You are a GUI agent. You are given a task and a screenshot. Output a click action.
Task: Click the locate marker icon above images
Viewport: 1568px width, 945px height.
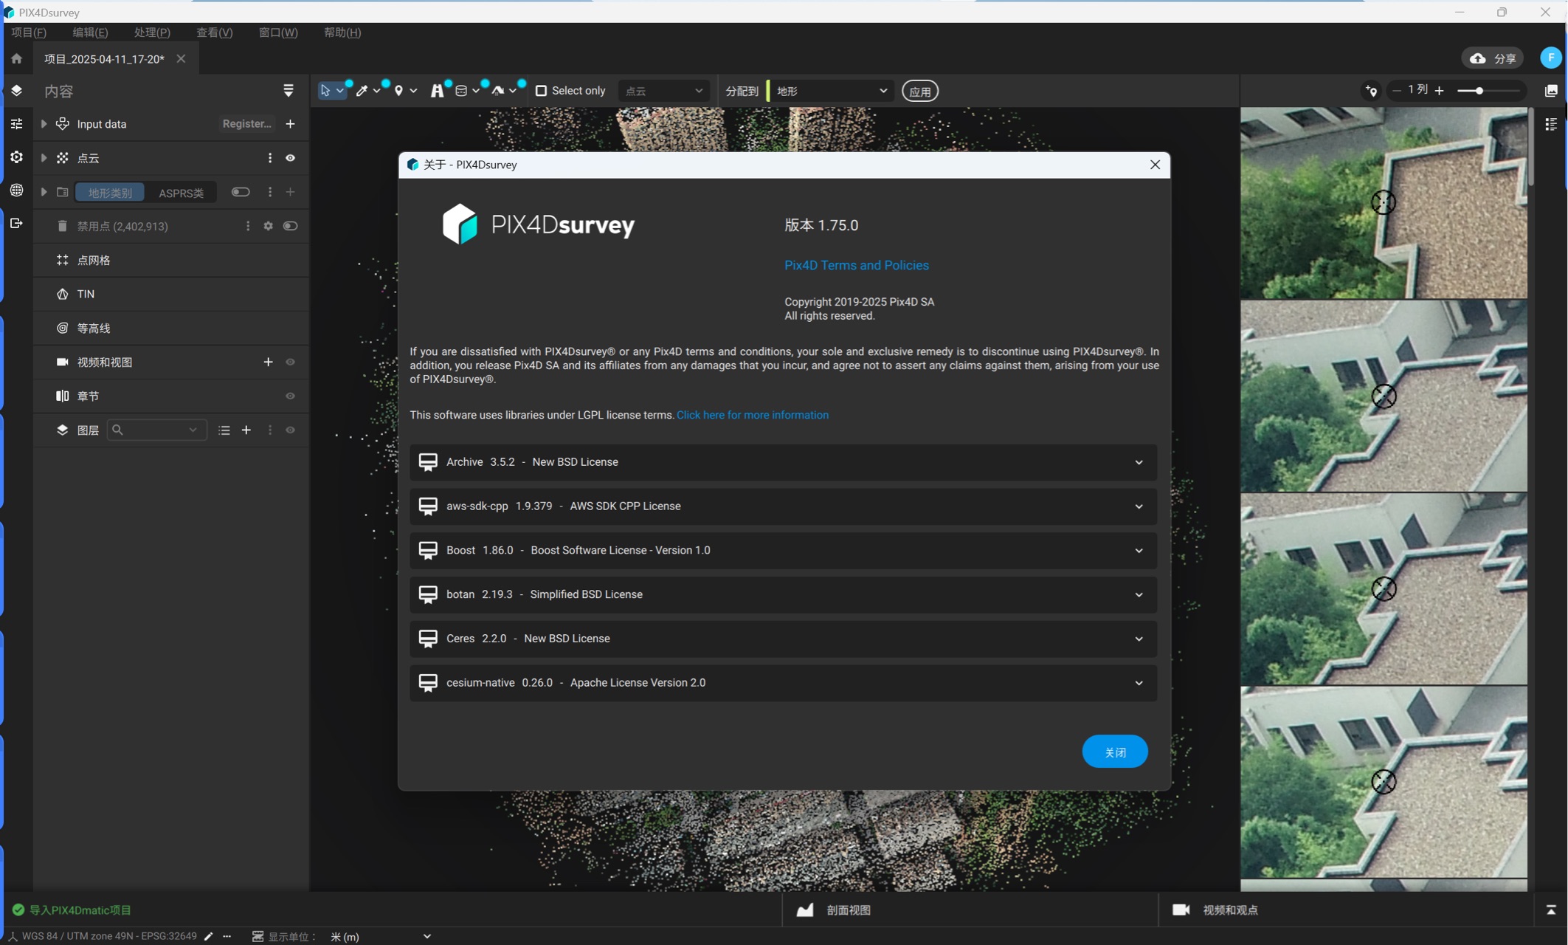(x=1371, y=91)
